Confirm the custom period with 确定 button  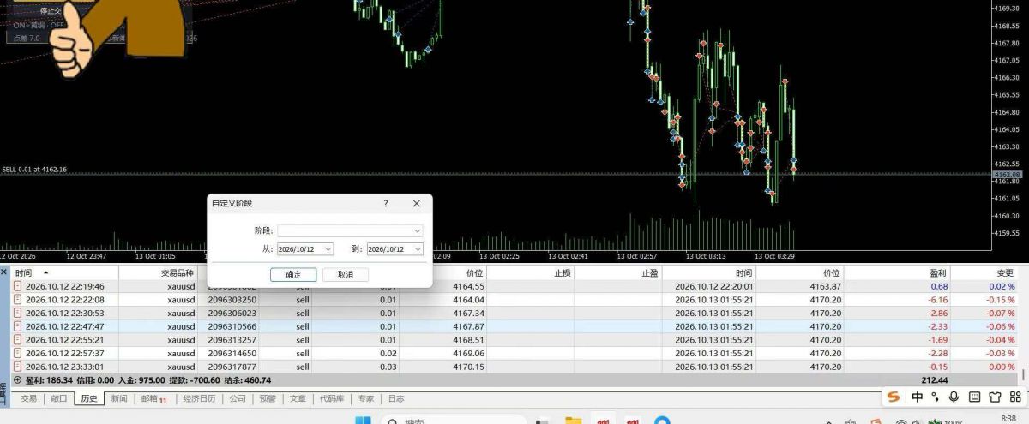tap(293, 275)
